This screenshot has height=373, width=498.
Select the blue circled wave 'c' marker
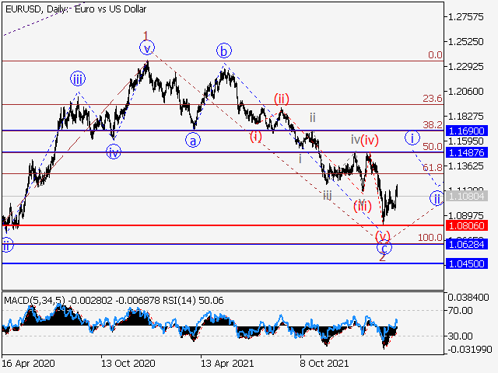[x=384, y=247]
